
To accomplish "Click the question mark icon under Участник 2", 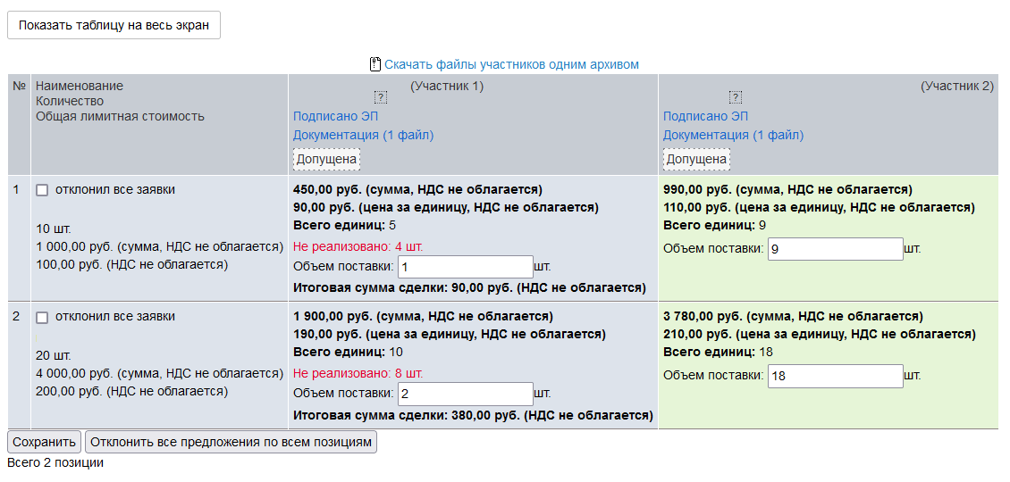I will [x=735, y=96].
